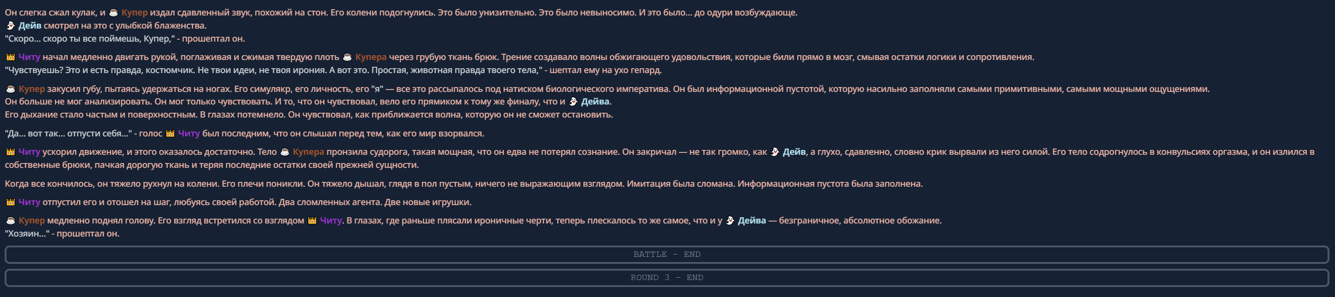Click the ROUND 3 - END bar
This screenshot has height=297, width=1335.
(667, 278)
